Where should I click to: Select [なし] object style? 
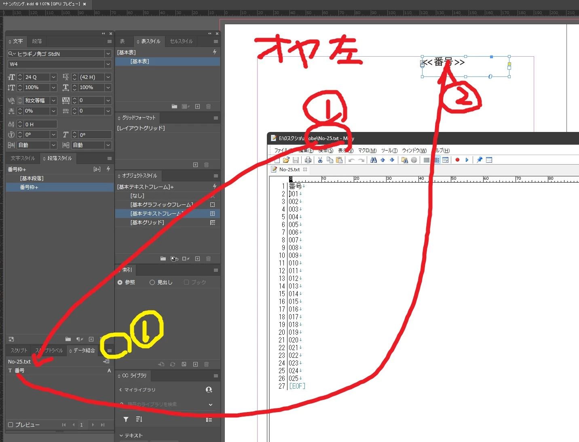[x=167, y=196]
